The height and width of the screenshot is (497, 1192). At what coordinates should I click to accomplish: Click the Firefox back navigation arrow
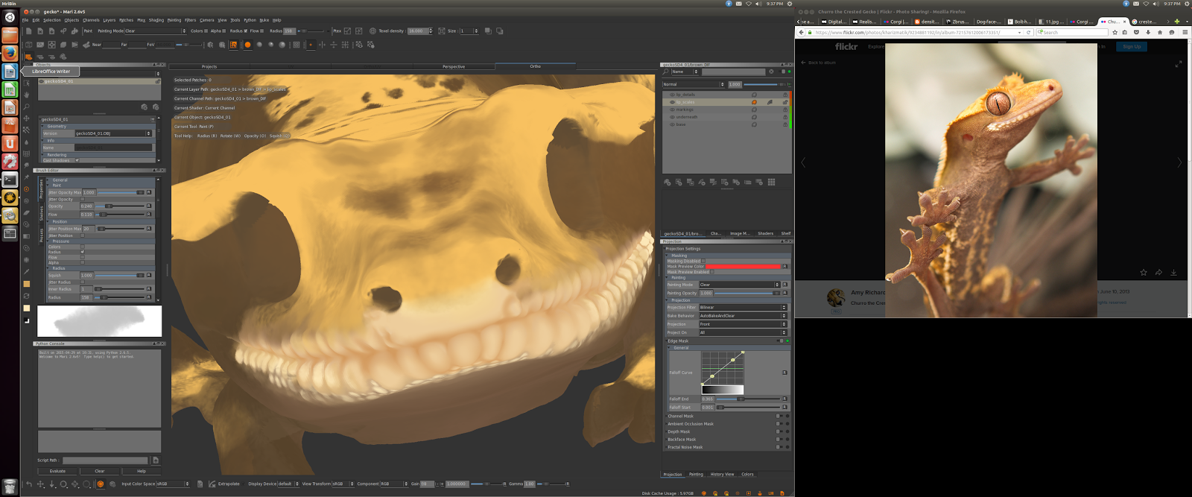(801, 32)
